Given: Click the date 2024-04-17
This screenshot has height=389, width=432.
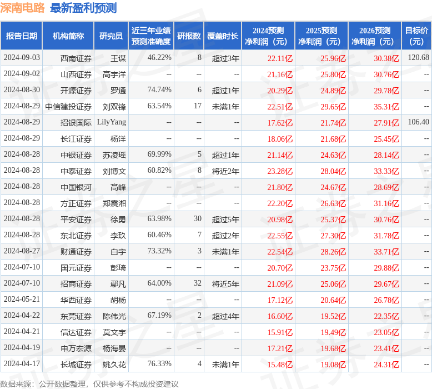Looking at the screenshot, I should 22,364.
